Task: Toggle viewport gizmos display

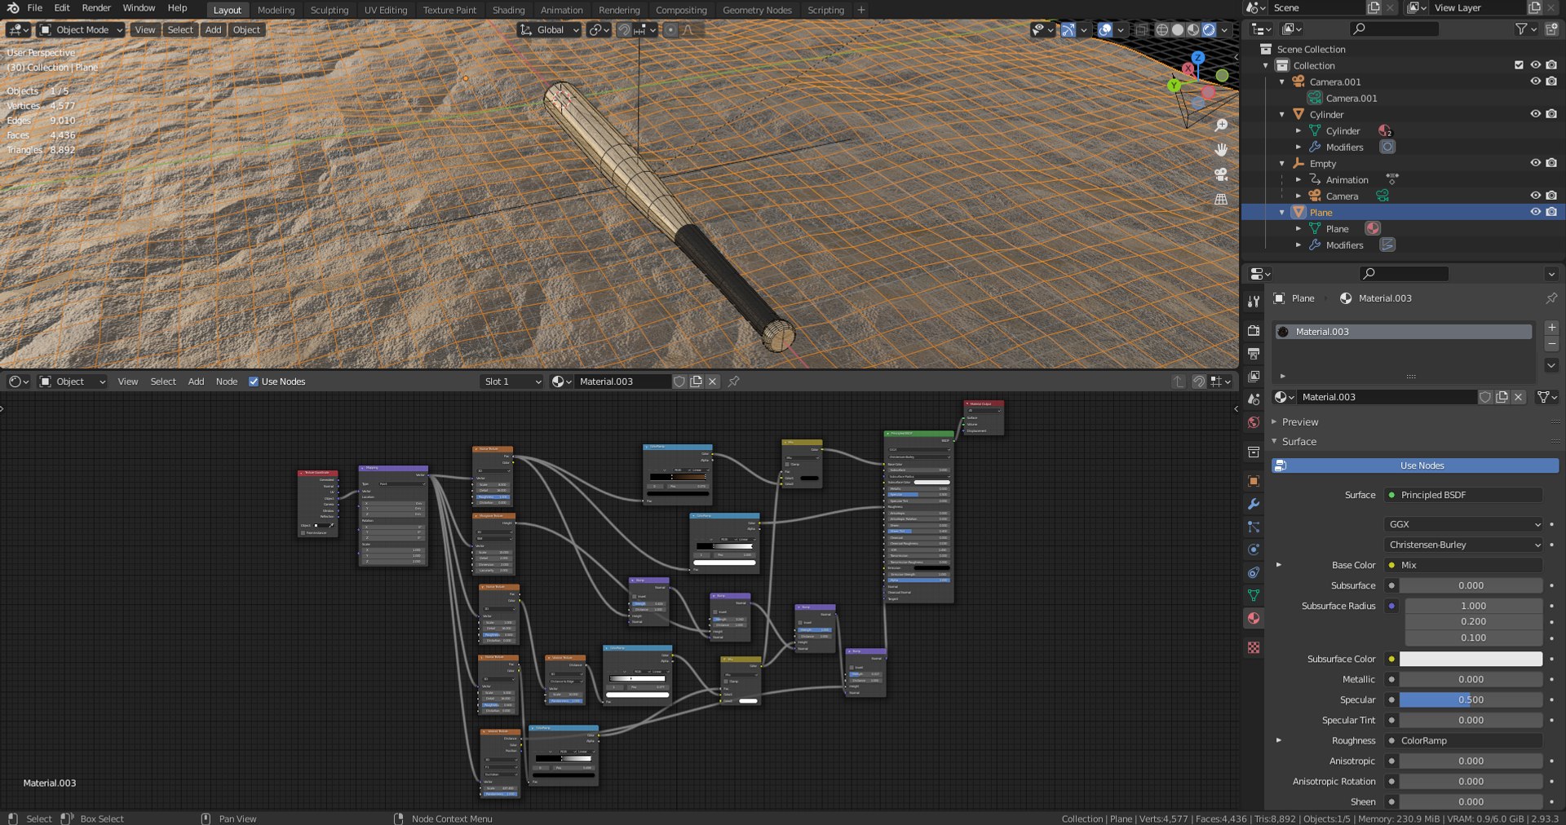Action: [x=1068, y=29]
